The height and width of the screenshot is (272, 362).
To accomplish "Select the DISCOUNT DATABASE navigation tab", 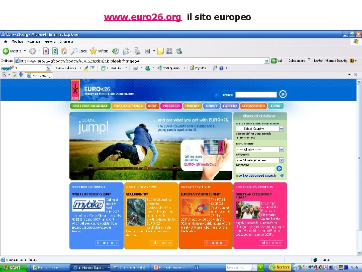I will coord(90,106).
